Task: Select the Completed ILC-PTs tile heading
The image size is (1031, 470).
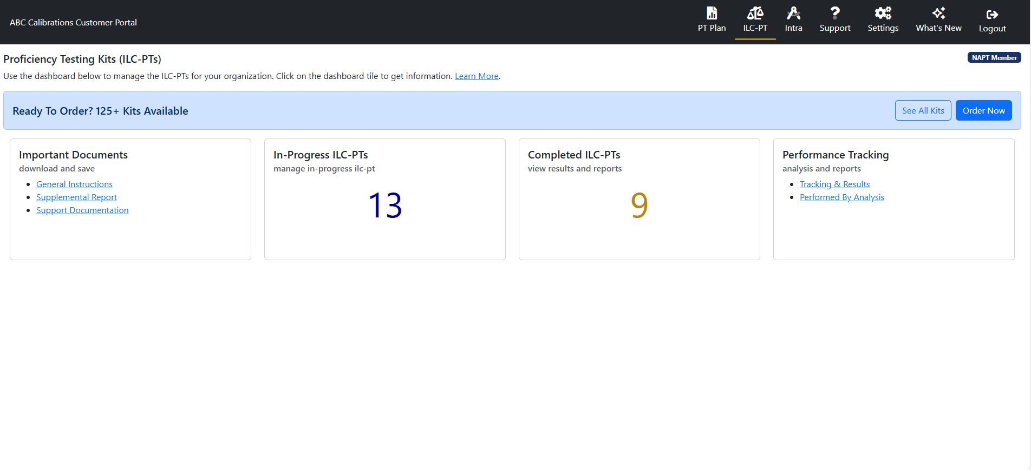Action: pos(574,155)
